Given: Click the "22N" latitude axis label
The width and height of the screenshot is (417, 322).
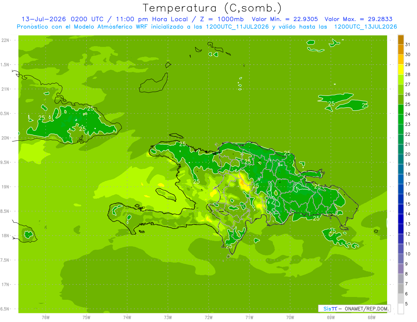Looking at the screenshot, I should click(x=5, y=40).
